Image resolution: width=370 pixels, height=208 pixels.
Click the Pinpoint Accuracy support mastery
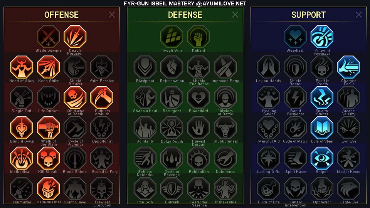[x=322, y=37]
